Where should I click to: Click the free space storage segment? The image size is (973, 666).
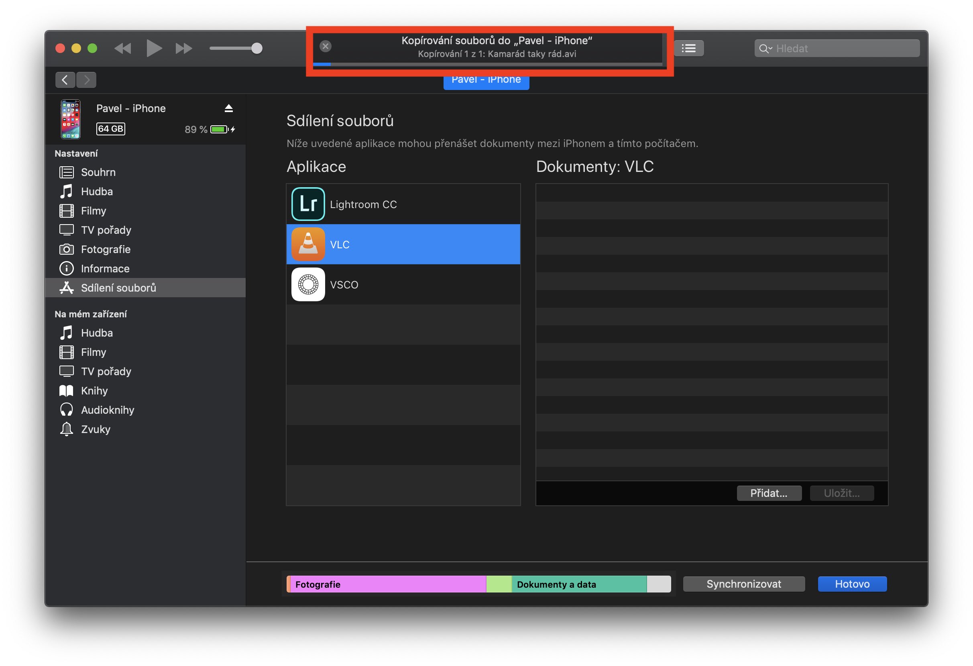coord(659,584)
